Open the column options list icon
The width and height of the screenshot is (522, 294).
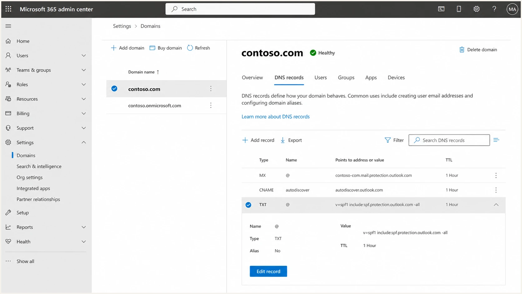click(496, 140)
